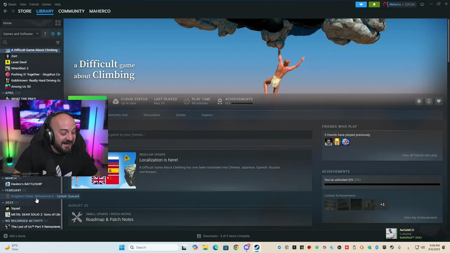Image resolution: width=450 pixels, height=253 pixels.
Task: Open the Discussions tab
Action: pos(152,115)
